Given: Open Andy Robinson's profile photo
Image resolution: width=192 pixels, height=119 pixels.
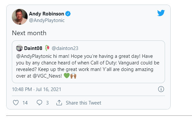Looking at the screenshot, I should click(20, 17).
